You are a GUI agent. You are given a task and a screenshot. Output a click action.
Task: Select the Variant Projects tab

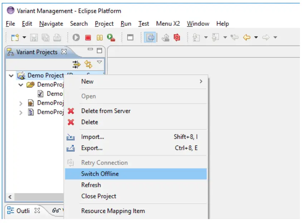click(x=37, y=52)
